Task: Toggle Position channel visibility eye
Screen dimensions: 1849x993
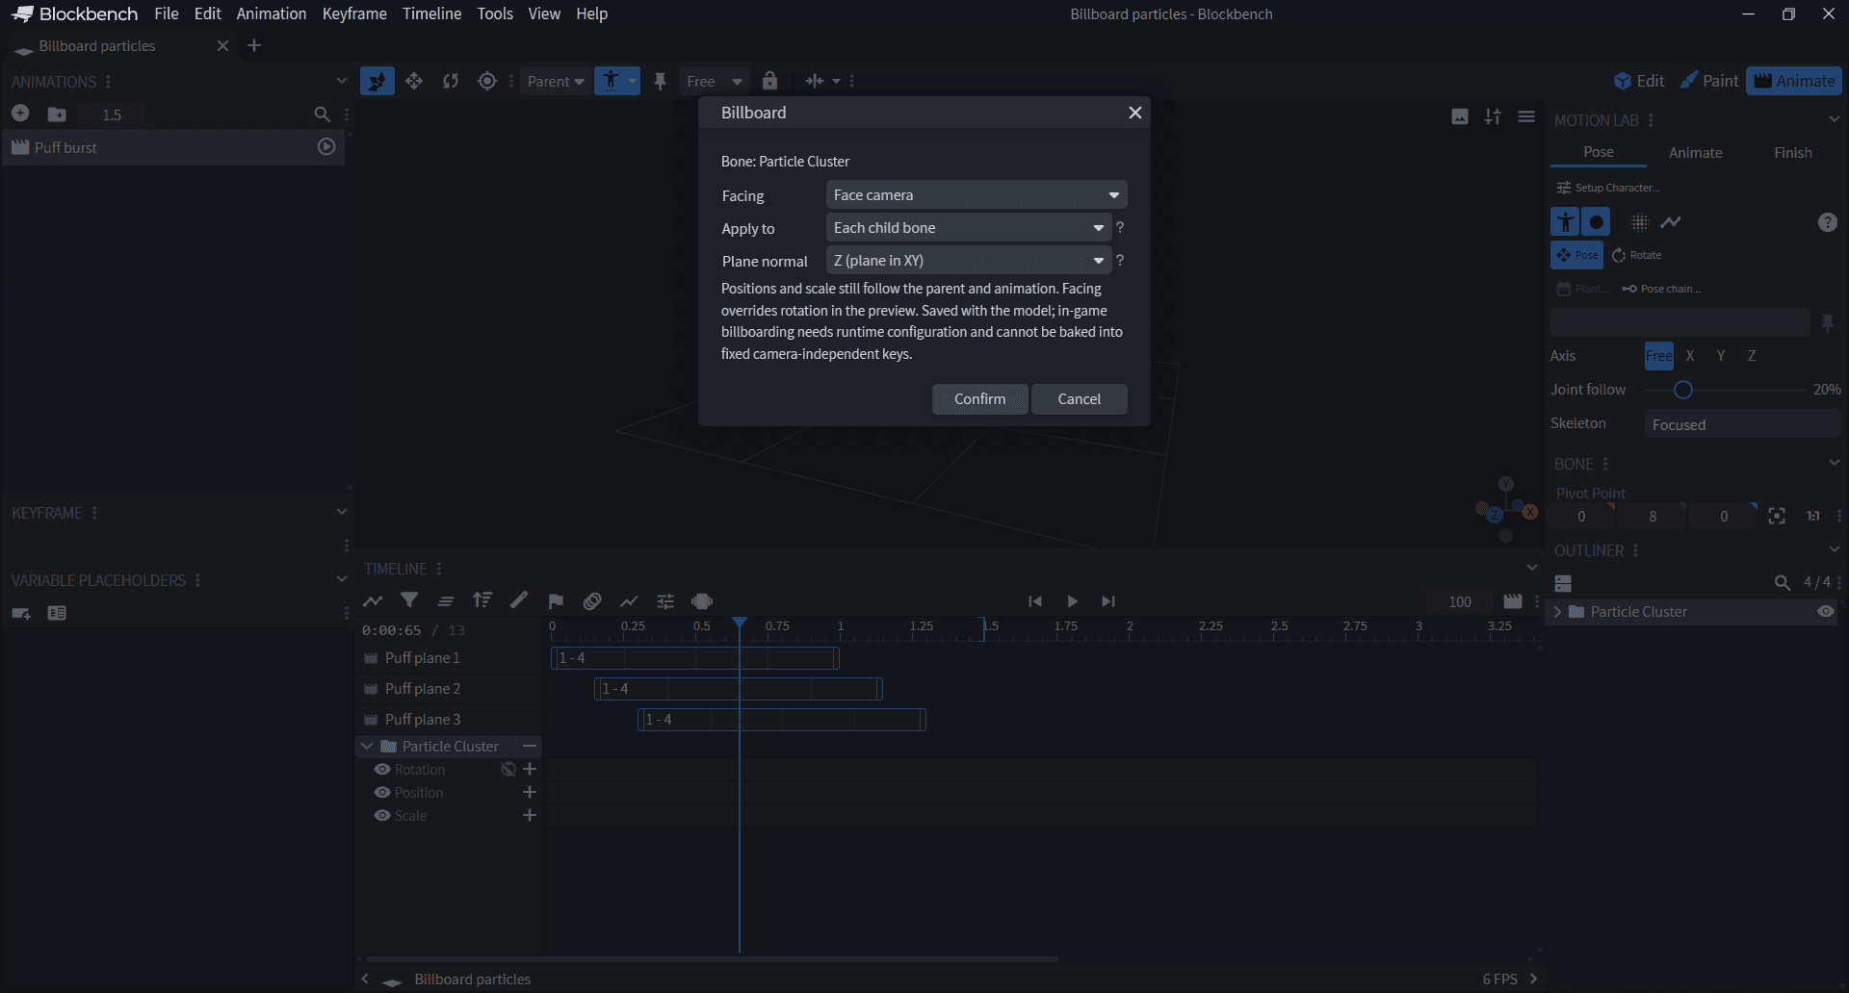Action: [382, 793]
